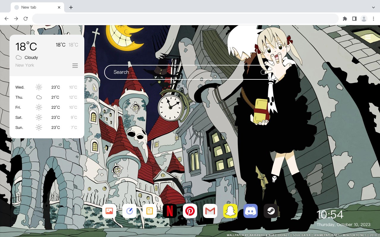Open the page menu at top right
380x237 pixels.
point(368,37)
